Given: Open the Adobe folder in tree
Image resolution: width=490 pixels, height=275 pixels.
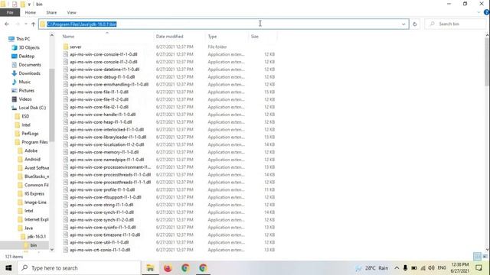Looking at the screenshot, I should point(31,150).
